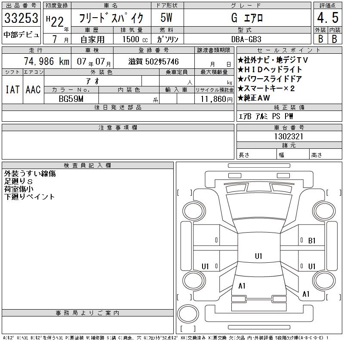Click the 事務局よりご案内 header

87,313
